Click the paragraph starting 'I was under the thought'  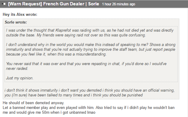coord(90,33)
